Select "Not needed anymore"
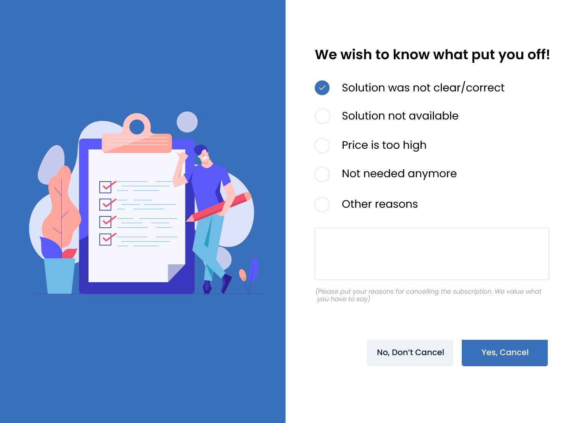 click(x=322, y=174)
